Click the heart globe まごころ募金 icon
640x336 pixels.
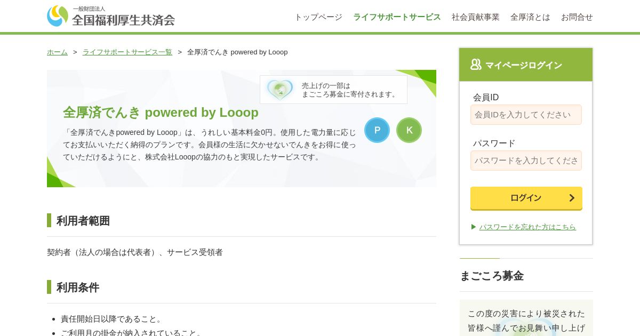[x=280, y=90]
